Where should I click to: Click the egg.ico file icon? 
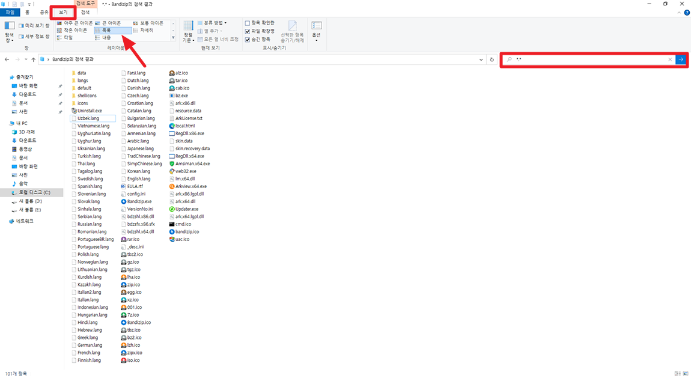coord(123,292)
